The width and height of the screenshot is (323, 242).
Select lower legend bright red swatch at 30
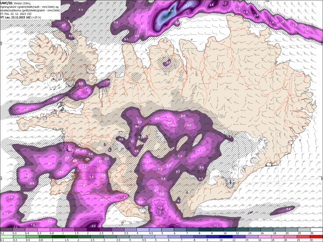(316, 237)
